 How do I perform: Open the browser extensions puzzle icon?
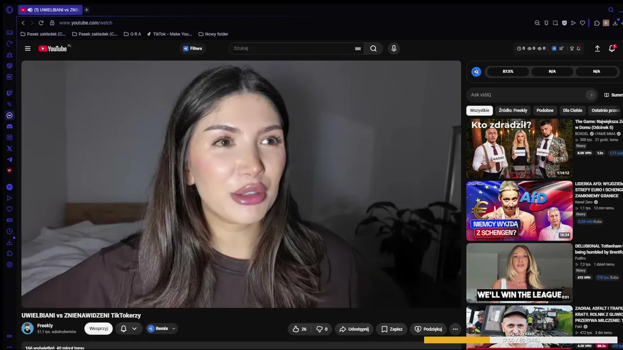tap(597, 23)
